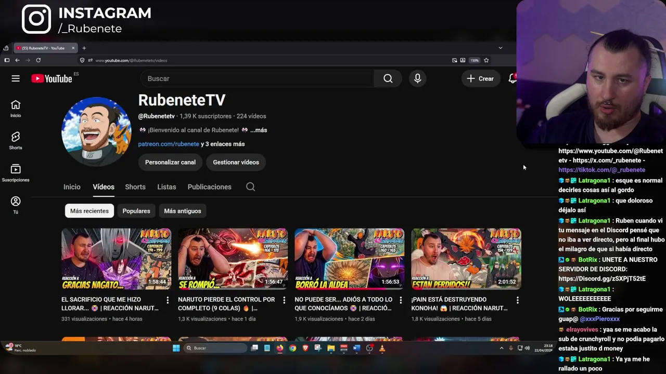
Task: Open the 'y 3 enlaces más' link
Action: coord(223,144)
